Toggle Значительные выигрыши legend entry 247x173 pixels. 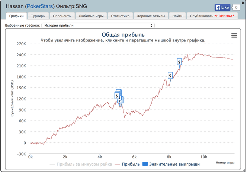pyautogui.click(x=171, y=164)
